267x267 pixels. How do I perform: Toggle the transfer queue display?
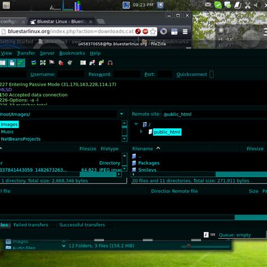coord(21,63)
